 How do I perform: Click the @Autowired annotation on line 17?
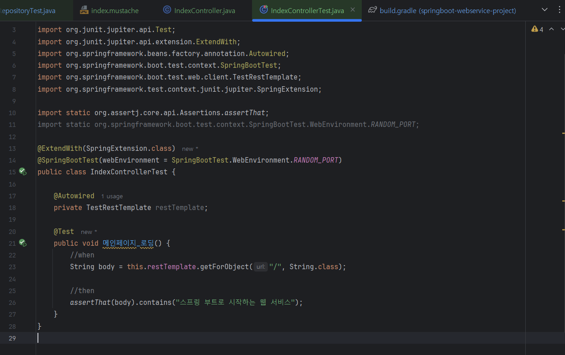coord(74,196)
